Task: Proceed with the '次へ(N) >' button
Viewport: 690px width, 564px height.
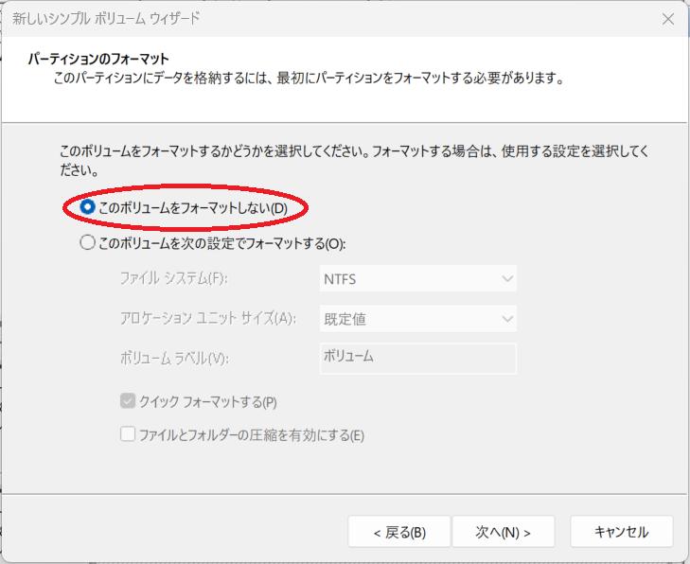Action: point(504,532)
